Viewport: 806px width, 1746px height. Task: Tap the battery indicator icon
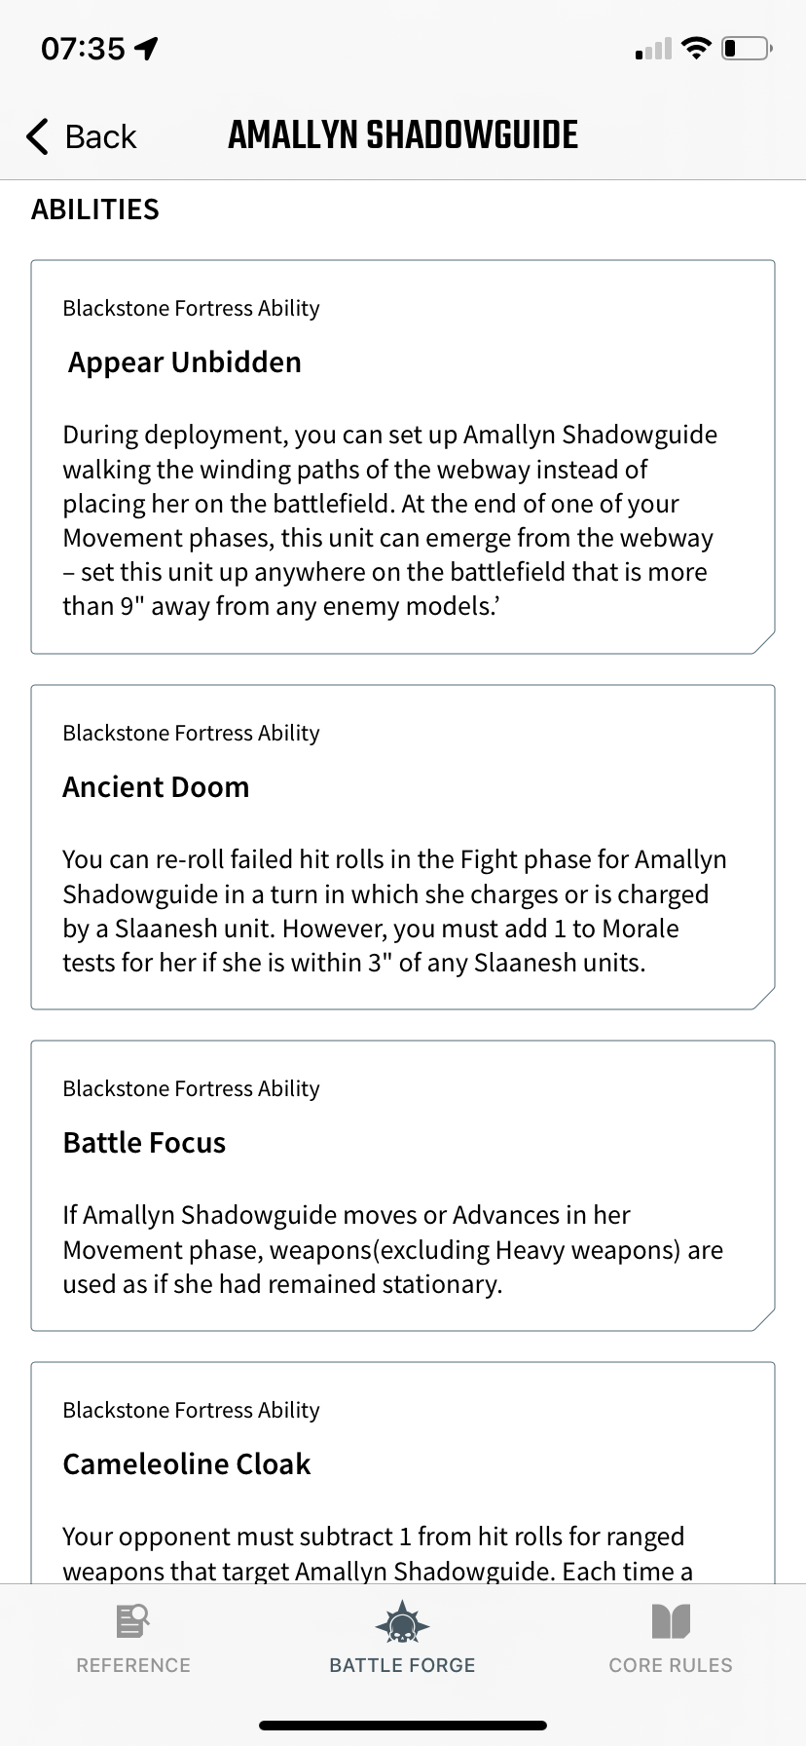tap(746, 48)
